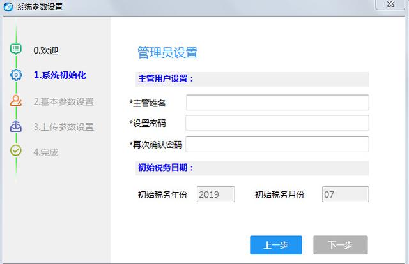The width and height of the screenshot is (409, 264).
Task: Click the 上一步 button
Action: (275, 245)
